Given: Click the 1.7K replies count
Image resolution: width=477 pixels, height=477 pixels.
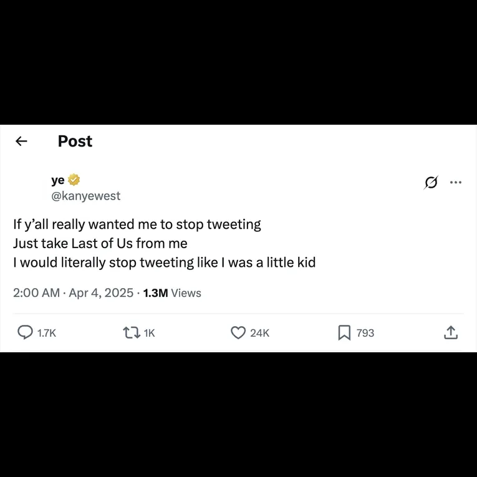Looking at the screenshot, I should [47, 333].
